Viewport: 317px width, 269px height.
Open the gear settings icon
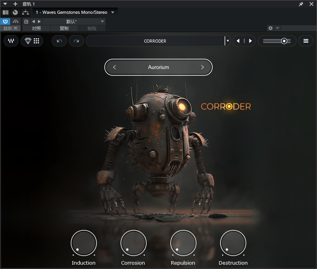click(x=270, y=28)
